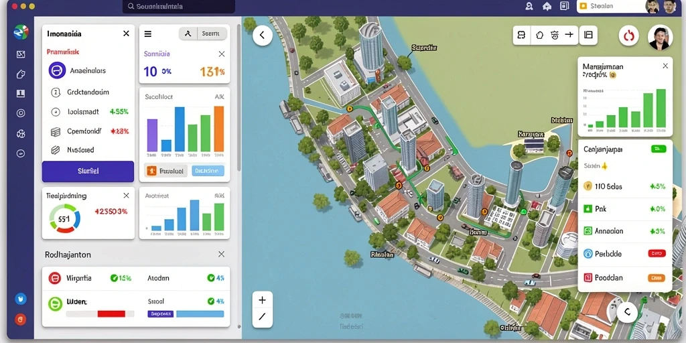Open the blue circular icon at the sidebar bottom
The image size is (686, 343).
[21, 299]
